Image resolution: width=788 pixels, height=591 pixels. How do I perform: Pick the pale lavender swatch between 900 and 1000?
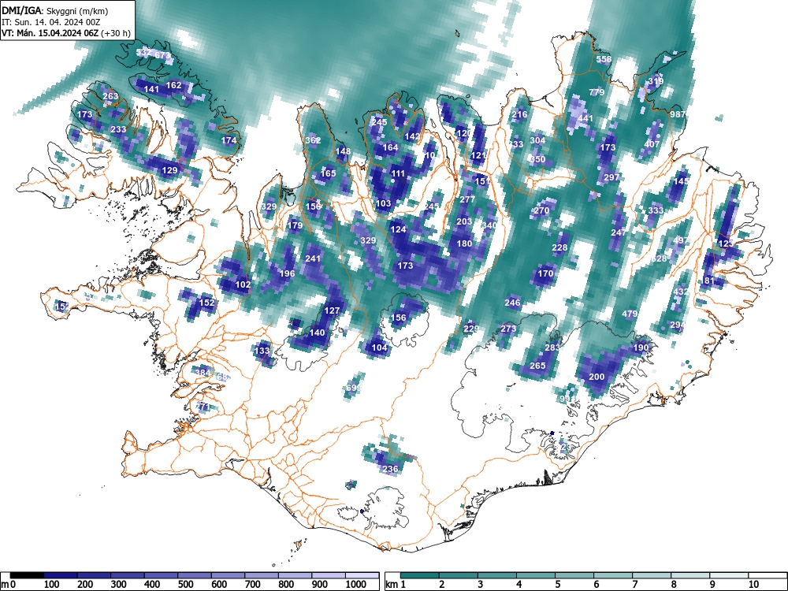pos(329,575)
